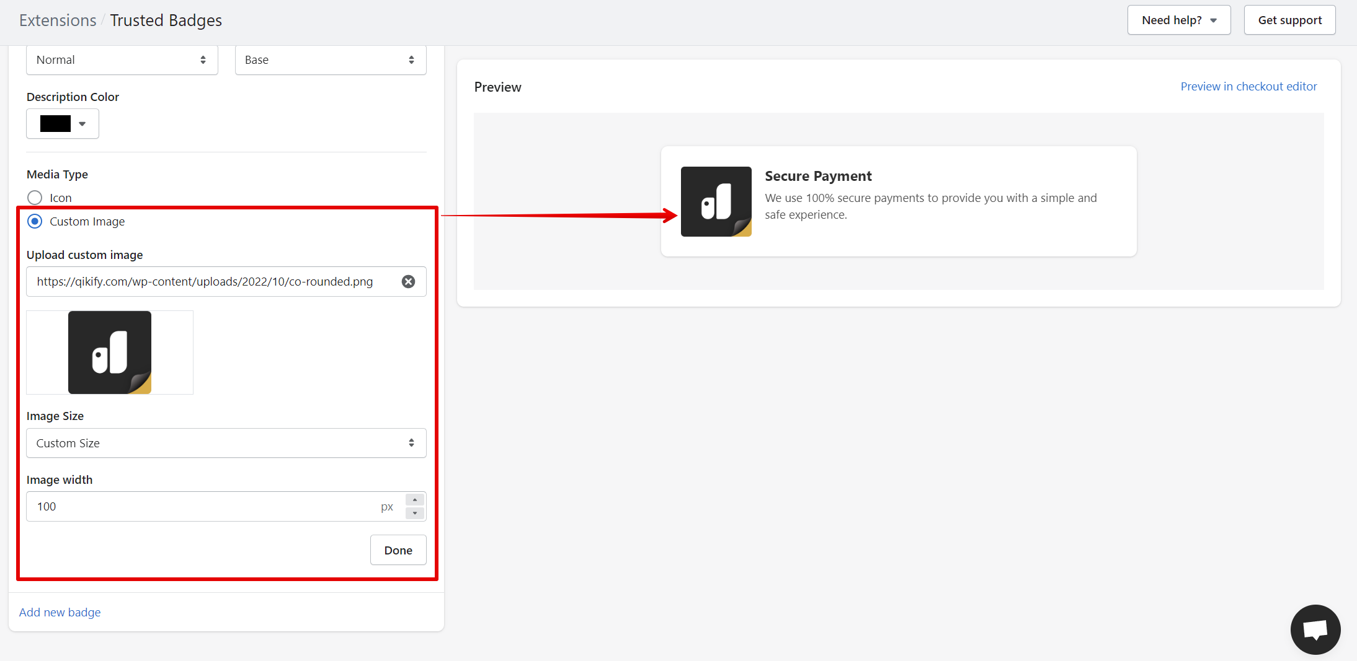
Task: Click the Get support button
Action: pos(1290,20)
